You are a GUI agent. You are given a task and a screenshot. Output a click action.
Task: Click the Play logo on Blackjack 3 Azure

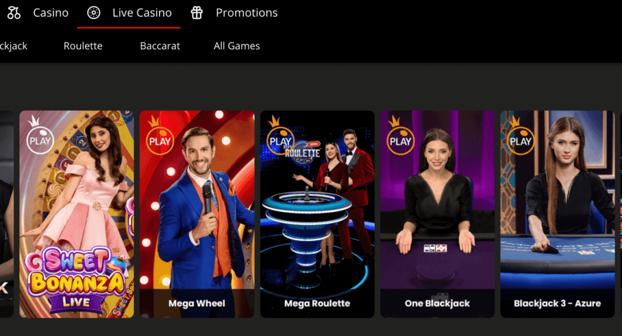(521, 135)
